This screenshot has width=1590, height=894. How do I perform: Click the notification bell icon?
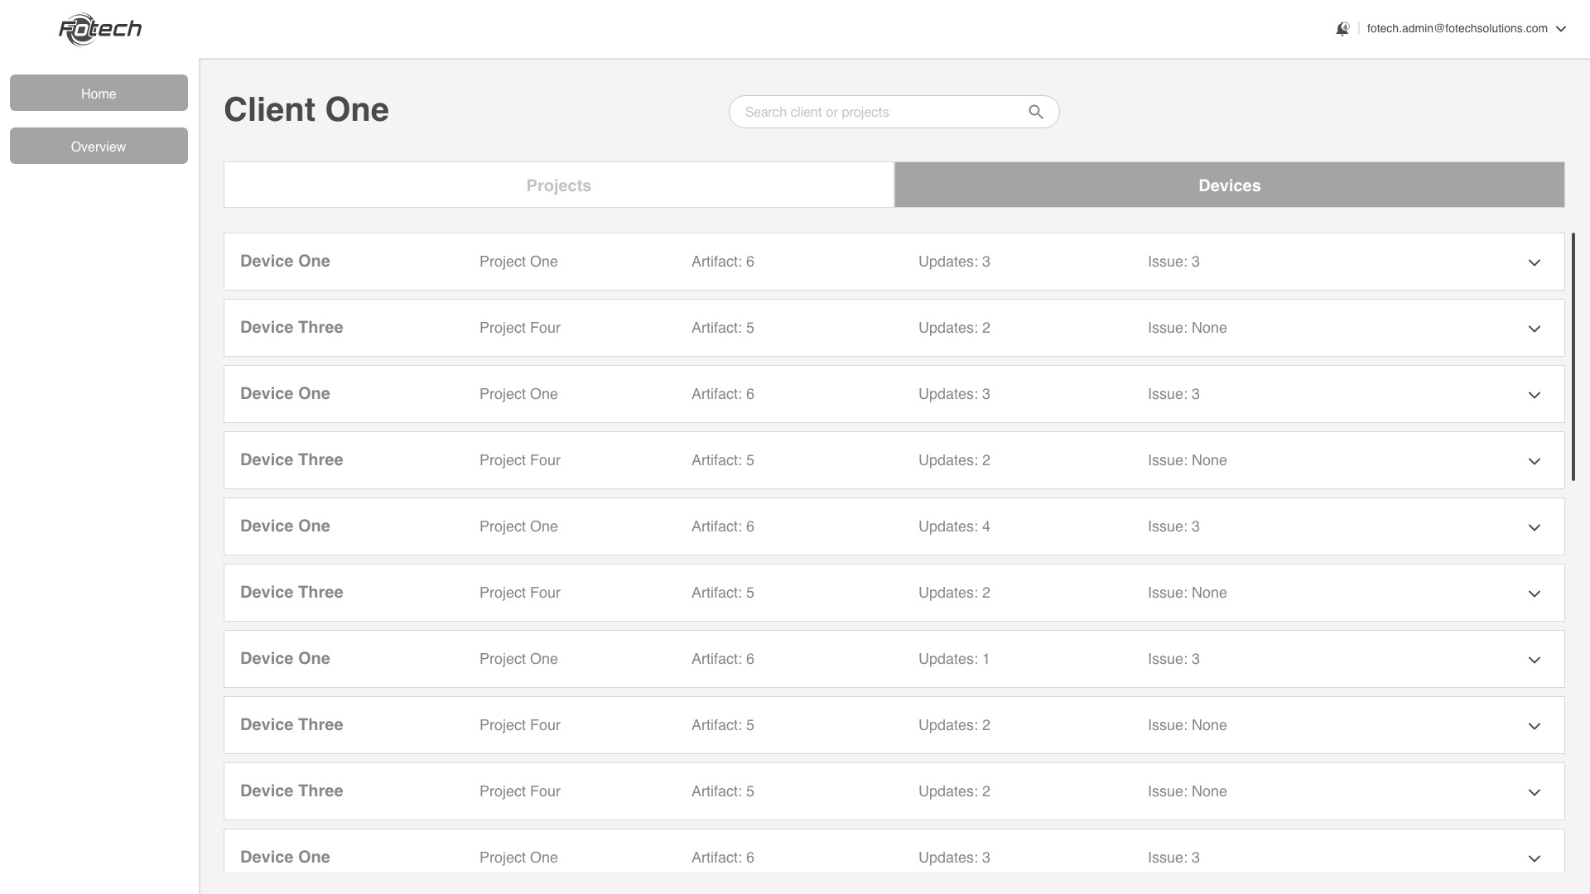[x=1342, y=29]
